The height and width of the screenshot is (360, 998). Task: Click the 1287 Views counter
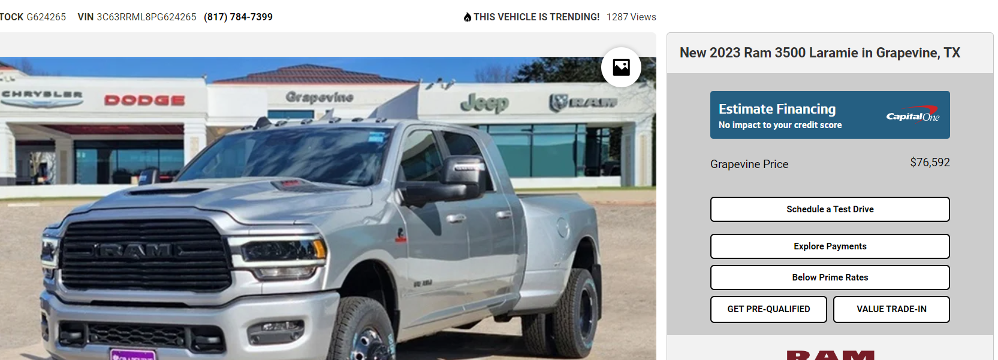(631, 17)
